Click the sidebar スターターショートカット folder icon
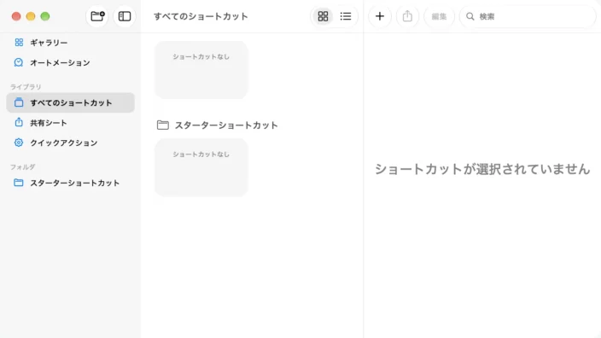This screenshot has height=338, width=601. tap(19, 183)
